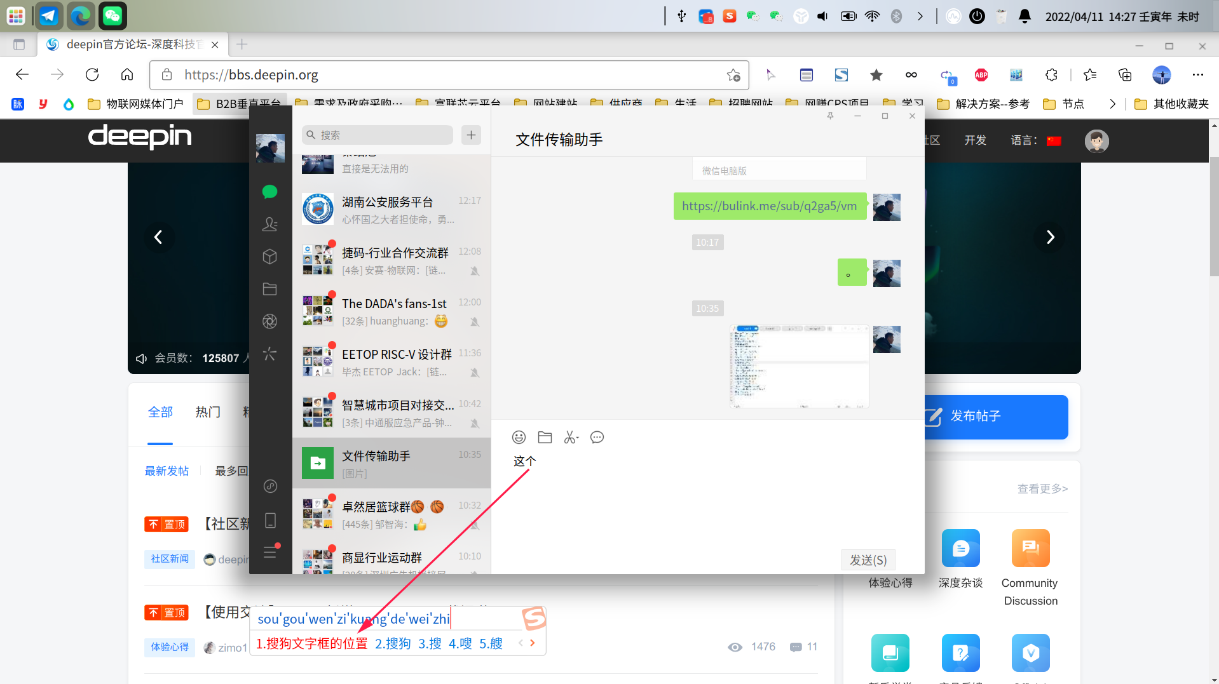Open WeChat mini programs icon

(x=270, y=486)
